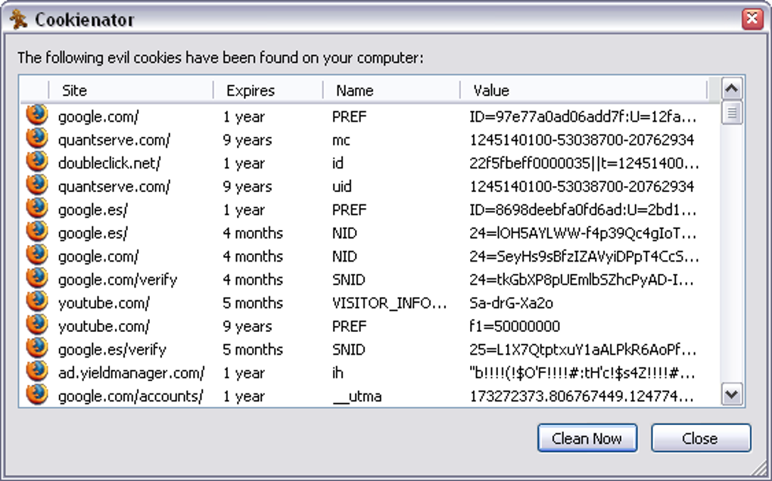
Task: Click the id cookie name for doubleclick
Action: (338, 163)
